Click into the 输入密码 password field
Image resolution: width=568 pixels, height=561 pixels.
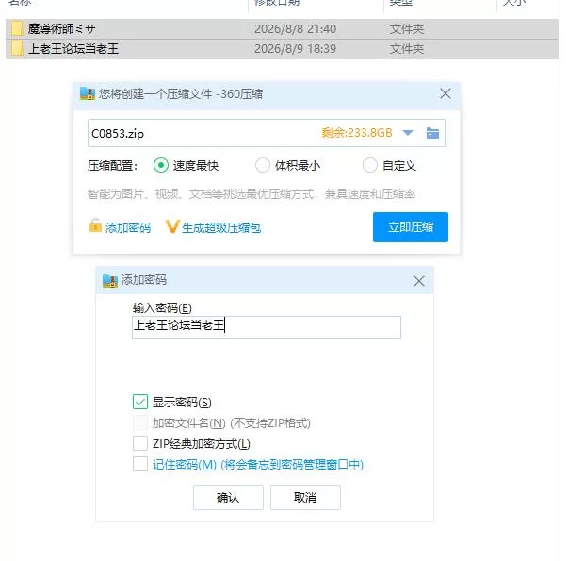267,327
